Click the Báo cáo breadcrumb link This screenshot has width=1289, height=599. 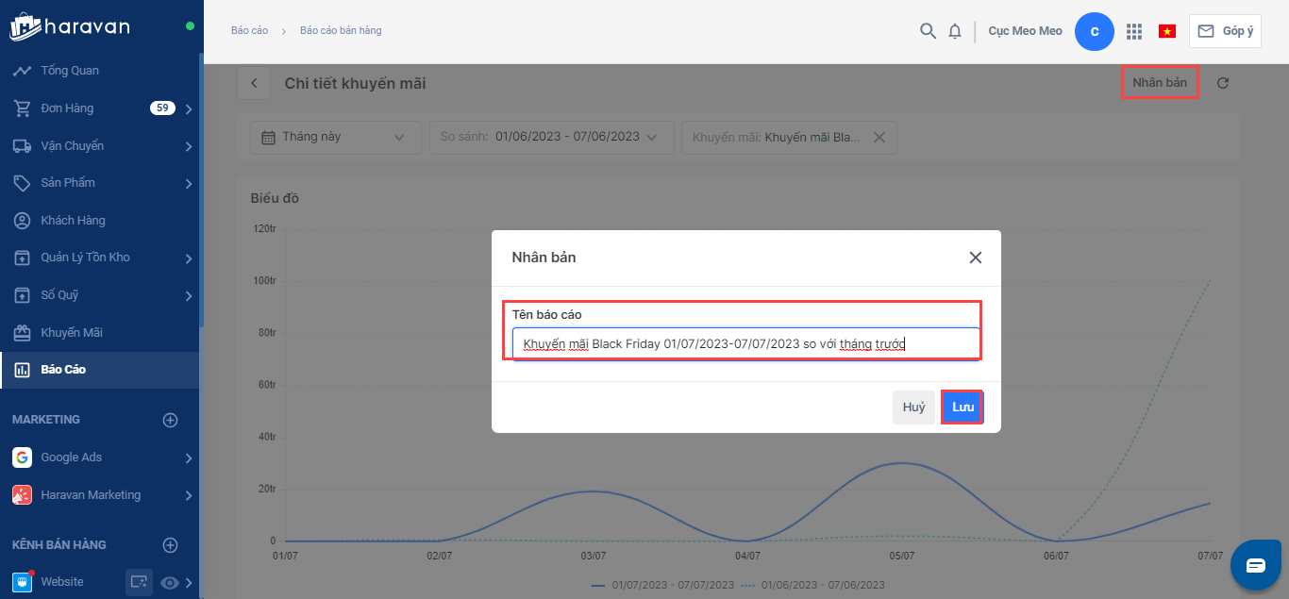tap(249, 30)
